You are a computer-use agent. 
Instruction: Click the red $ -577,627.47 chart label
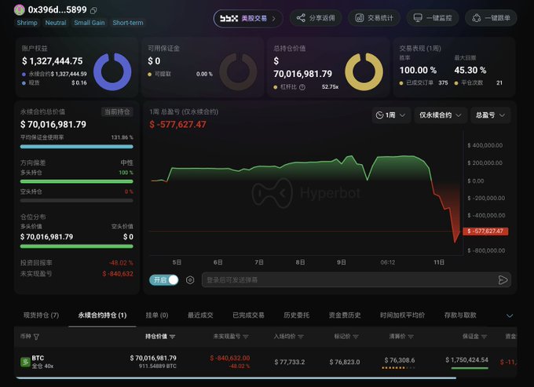(x=485, y=232)
